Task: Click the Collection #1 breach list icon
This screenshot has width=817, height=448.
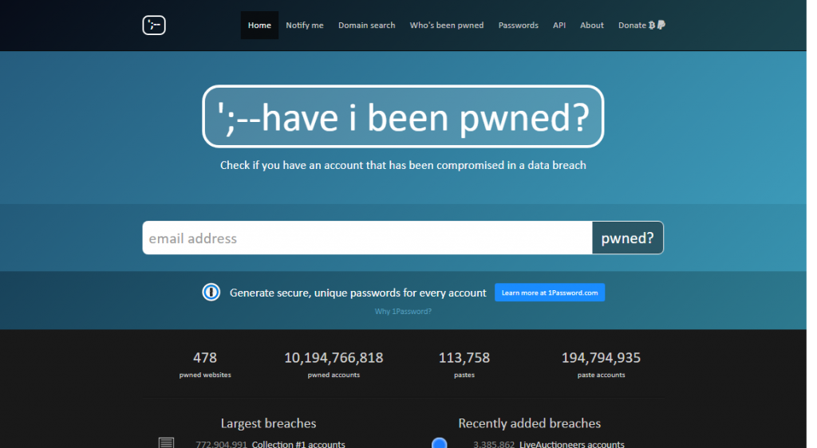Action: pyautogui.click(x=166, y=442)
